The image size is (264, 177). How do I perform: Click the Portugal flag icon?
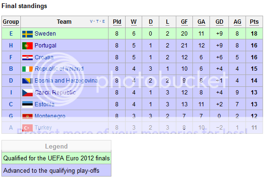[27, 46]
